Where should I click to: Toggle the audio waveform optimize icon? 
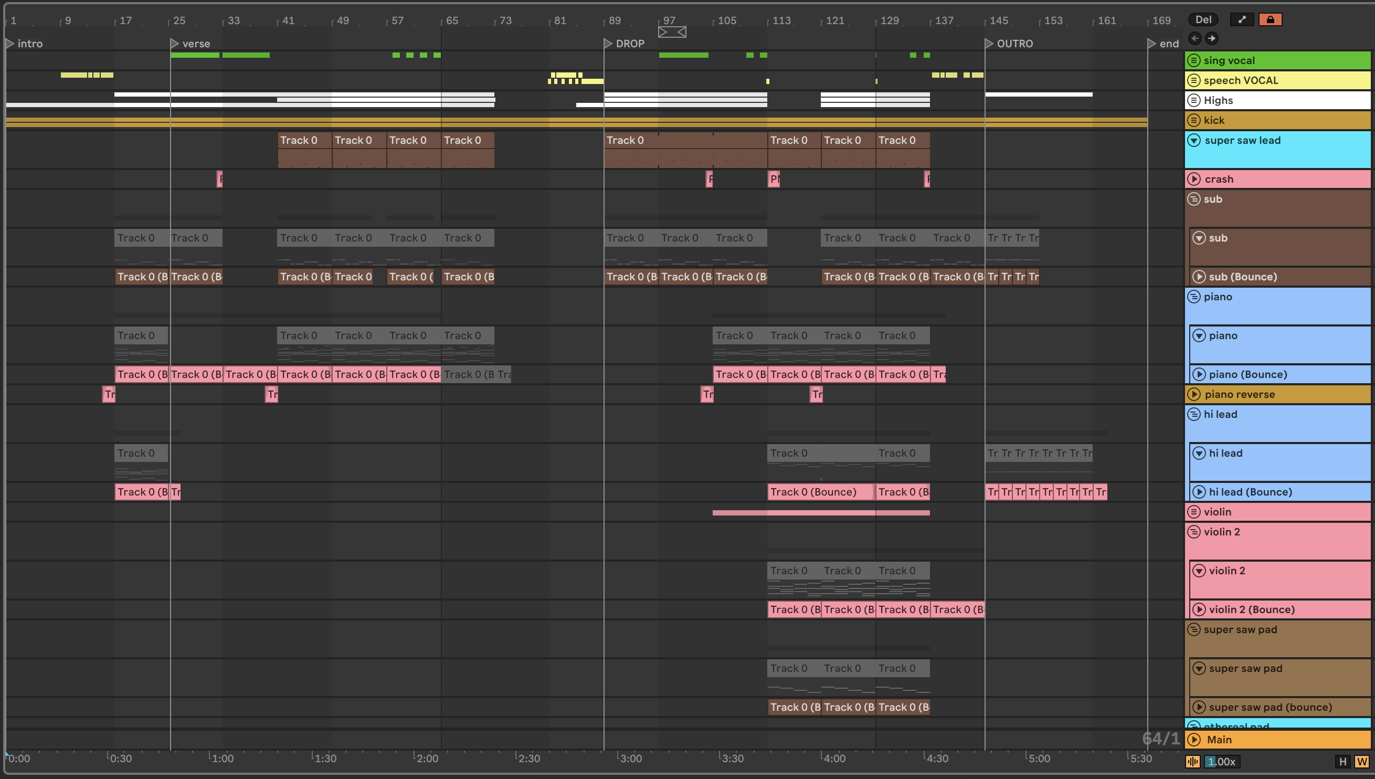(x=1193, y=761)
